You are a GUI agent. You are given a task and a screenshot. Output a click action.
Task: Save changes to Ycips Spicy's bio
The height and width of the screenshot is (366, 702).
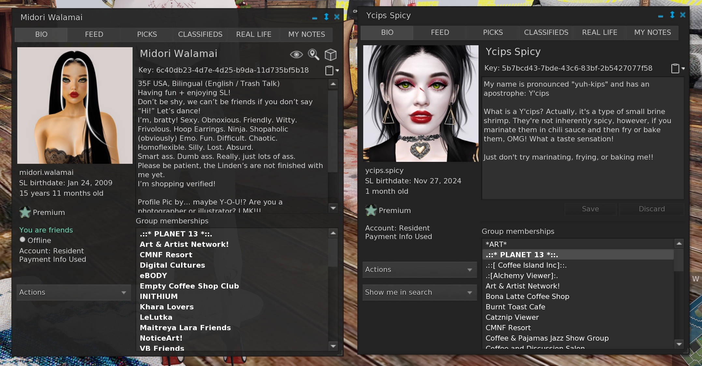[590, 209]
